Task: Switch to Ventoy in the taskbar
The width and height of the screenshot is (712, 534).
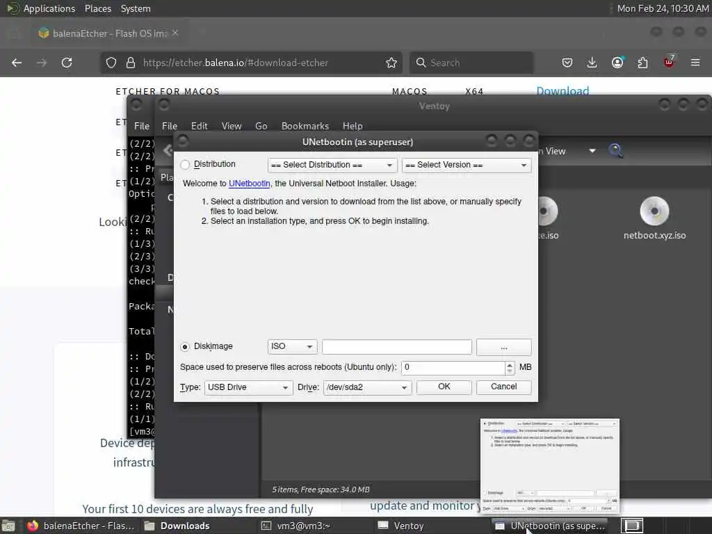Action: [401, 526]
